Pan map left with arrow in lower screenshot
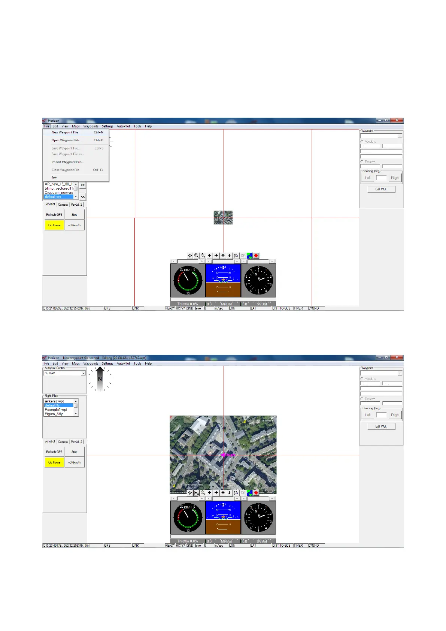This screenshot has width=446, height=631. [x=210, y=493]
